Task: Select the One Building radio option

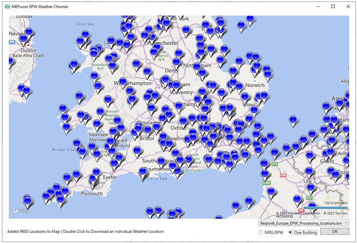Action: (290, 232)
